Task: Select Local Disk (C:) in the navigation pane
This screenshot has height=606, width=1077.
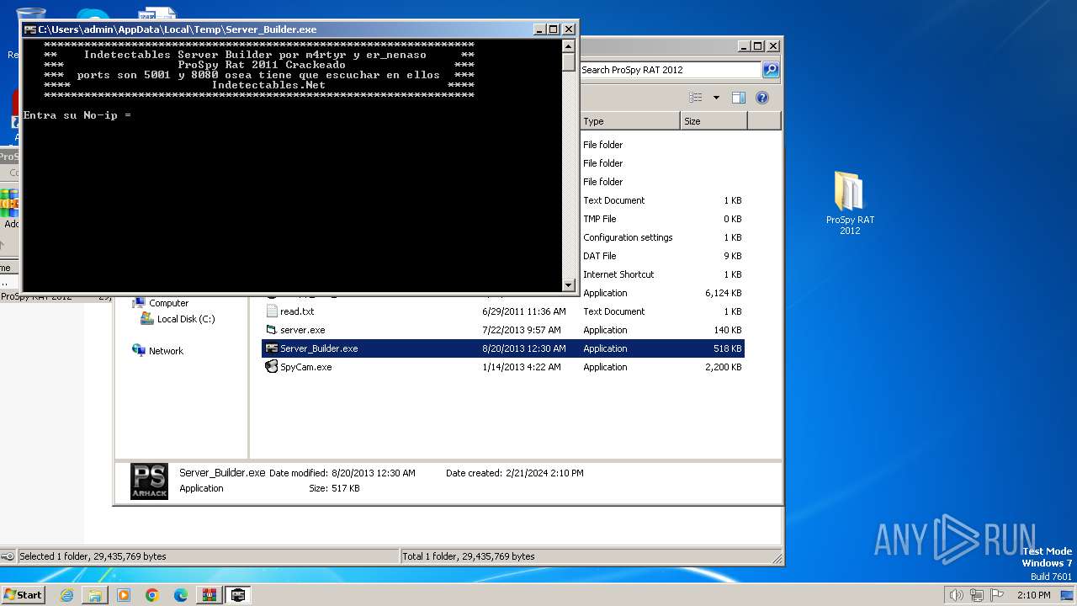Action: pos(186,319)
